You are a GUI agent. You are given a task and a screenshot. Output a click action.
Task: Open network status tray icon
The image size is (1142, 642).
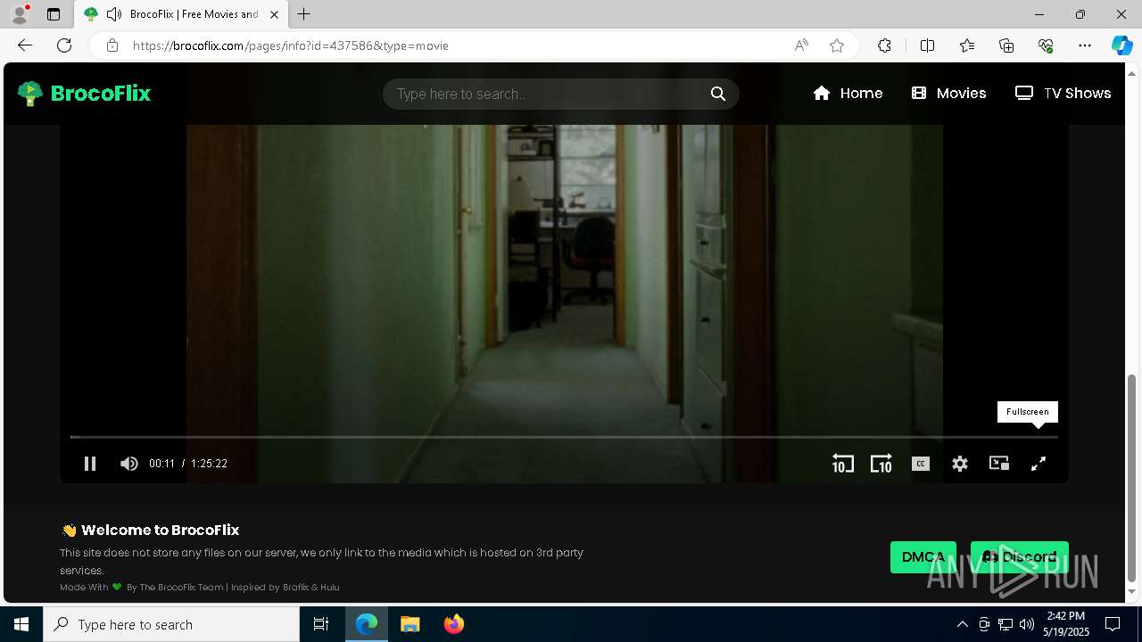1005,624
